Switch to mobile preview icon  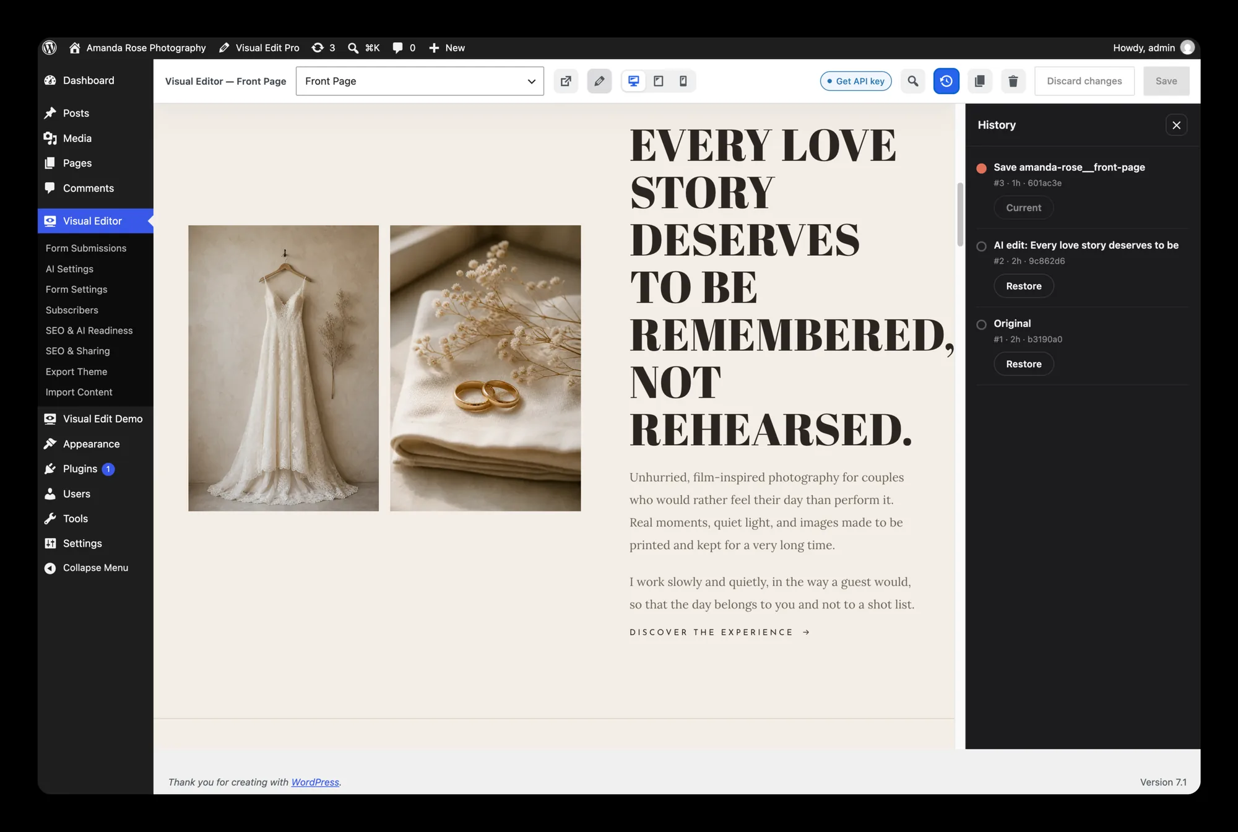[x=683, y=81]
